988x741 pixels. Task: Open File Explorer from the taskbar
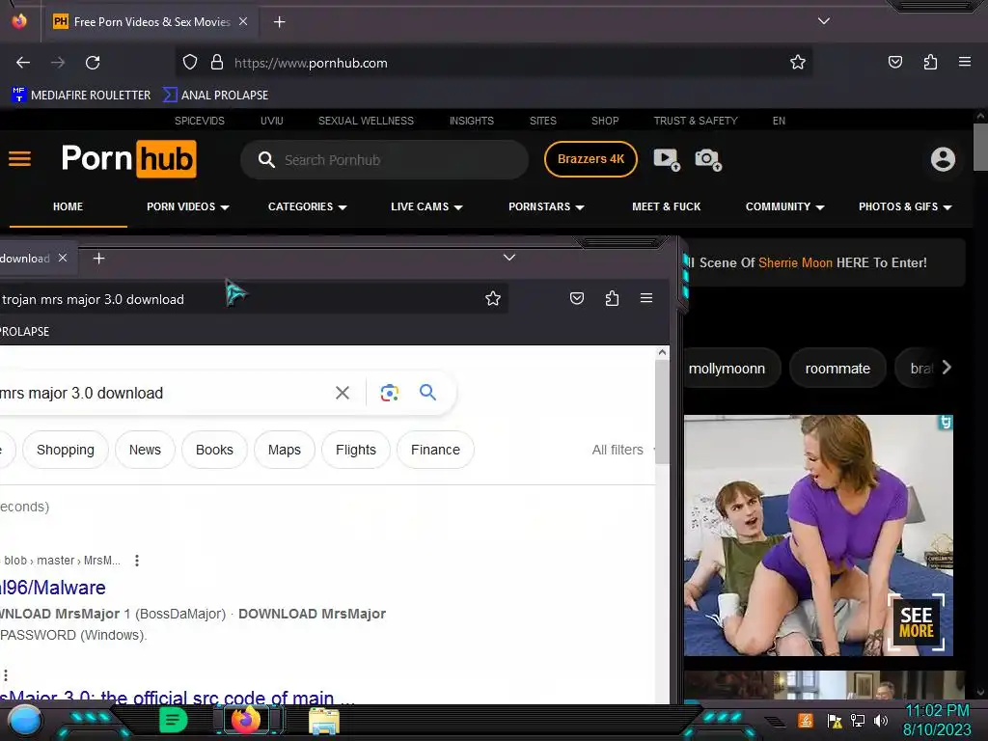pyautogui.click(x=324, y=721)
